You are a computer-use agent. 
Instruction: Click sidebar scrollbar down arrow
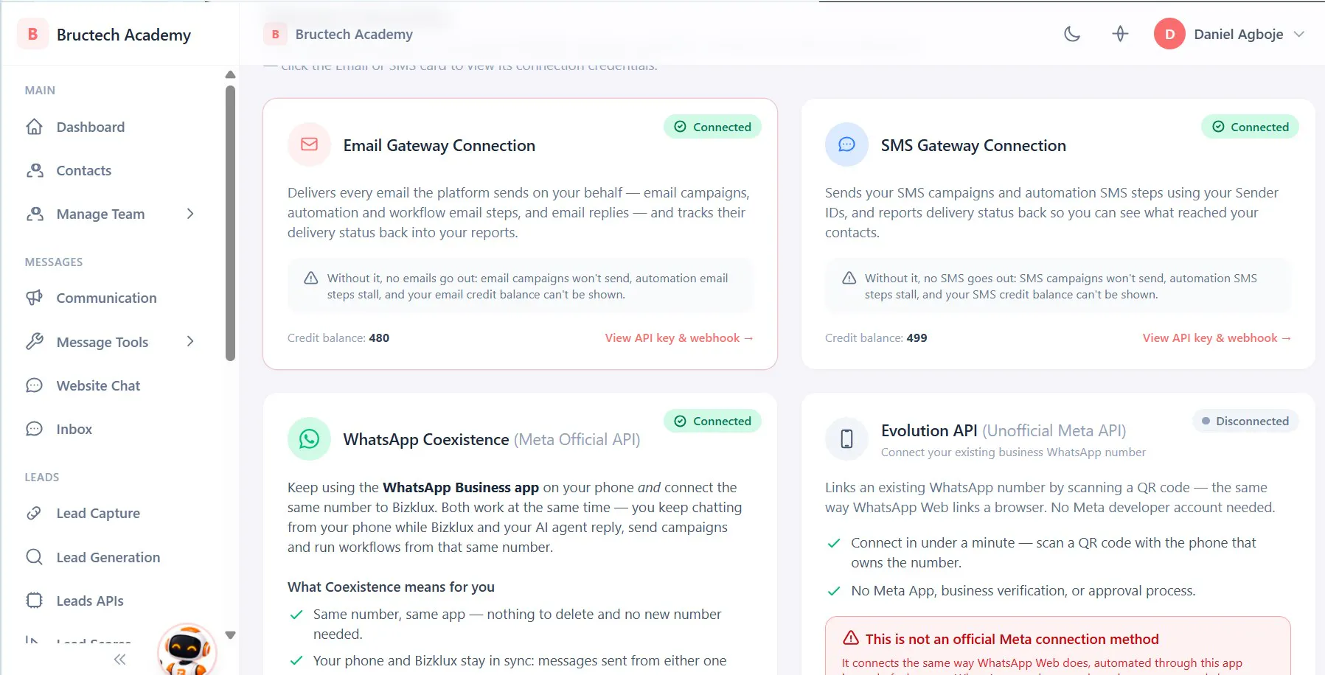point(230,634)
